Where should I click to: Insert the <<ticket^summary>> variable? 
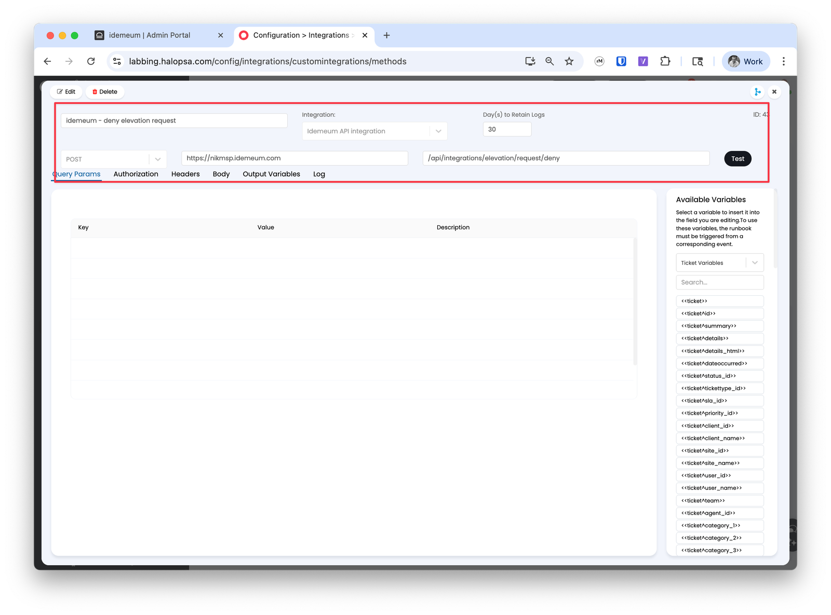point(720,326)
